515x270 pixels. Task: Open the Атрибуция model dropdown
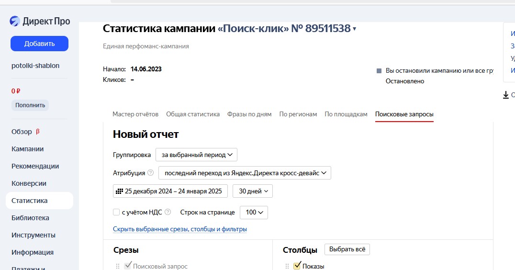point(245,173)
